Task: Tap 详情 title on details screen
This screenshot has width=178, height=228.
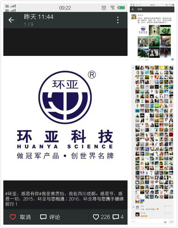Action: pyautogui.click(x=139, y=9)
